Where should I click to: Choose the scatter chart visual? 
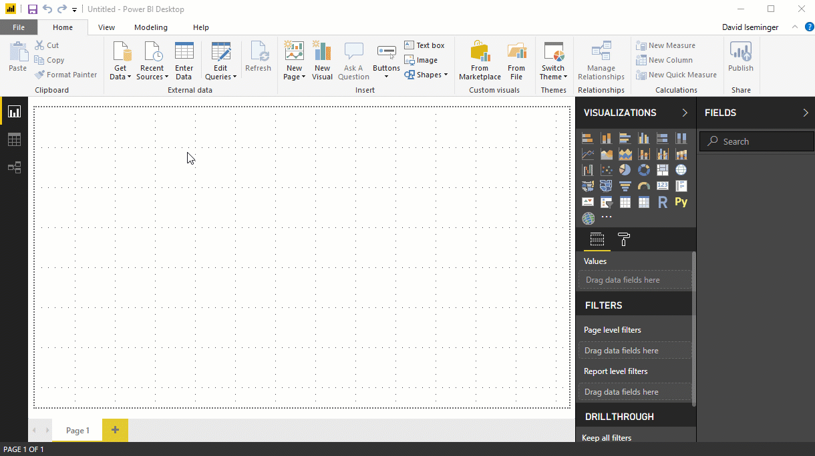pos(607,170)
